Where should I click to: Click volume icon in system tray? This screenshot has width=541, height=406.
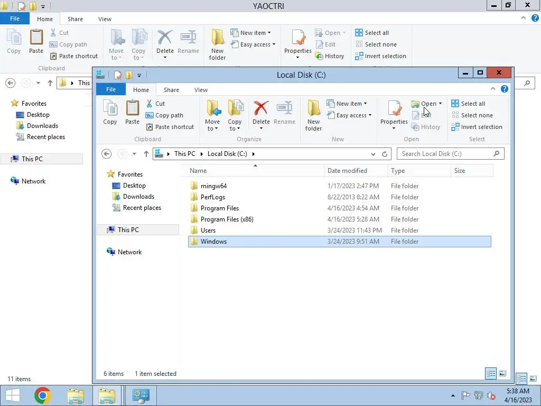(x=491, y=395)
